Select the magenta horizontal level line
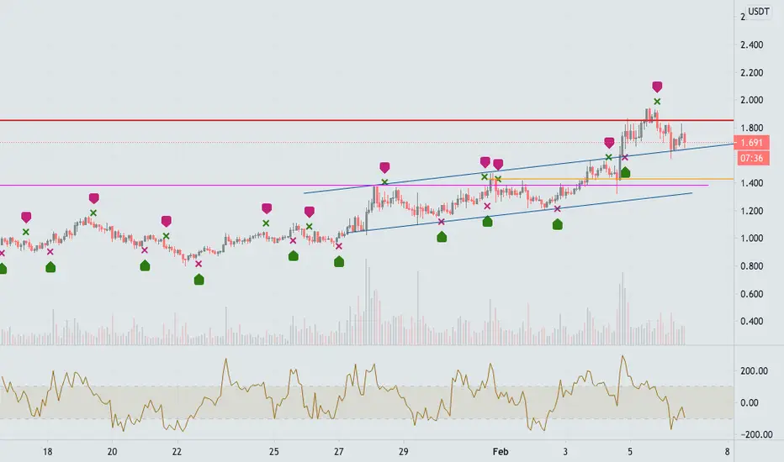784x462 pixels. 354,186
